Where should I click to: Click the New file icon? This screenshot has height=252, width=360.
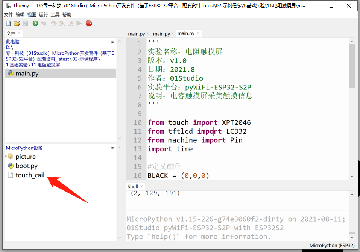[8, 24]
